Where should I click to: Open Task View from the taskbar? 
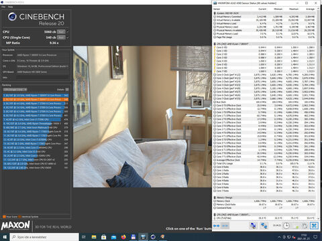(84, 237)
